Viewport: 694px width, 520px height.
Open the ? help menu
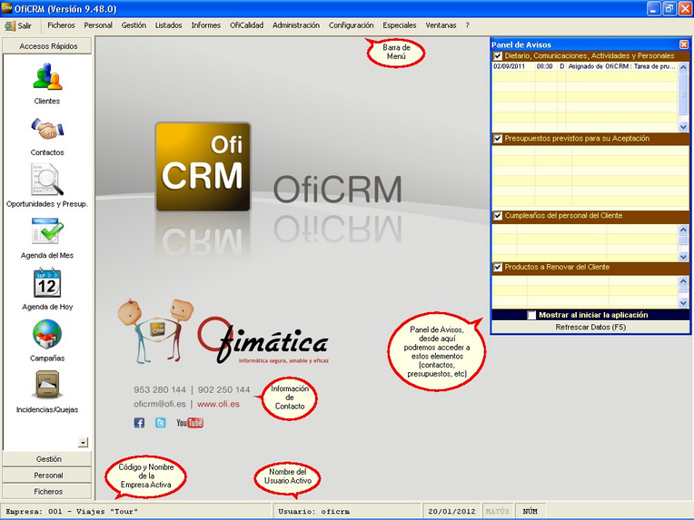tap(468, 25)
